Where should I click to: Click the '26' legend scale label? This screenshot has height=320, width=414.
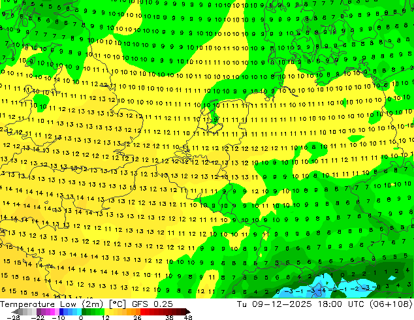[137, 317]
